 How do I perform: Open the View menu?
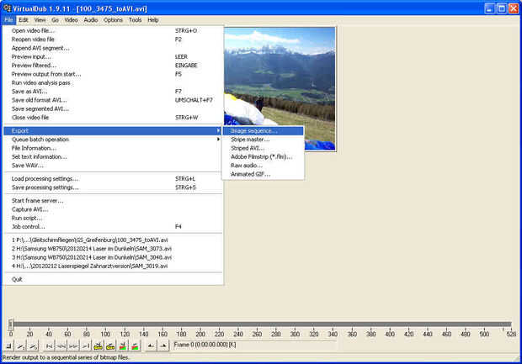tap(40, 20)
